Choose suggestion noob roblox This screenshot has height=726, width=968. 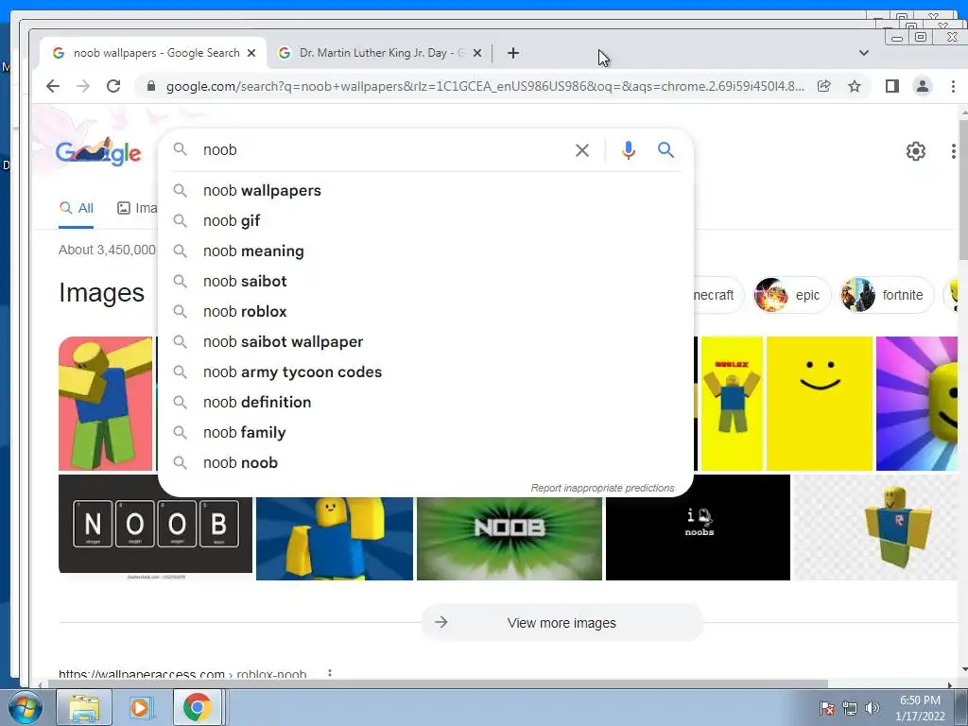click(x=425, y=312)
